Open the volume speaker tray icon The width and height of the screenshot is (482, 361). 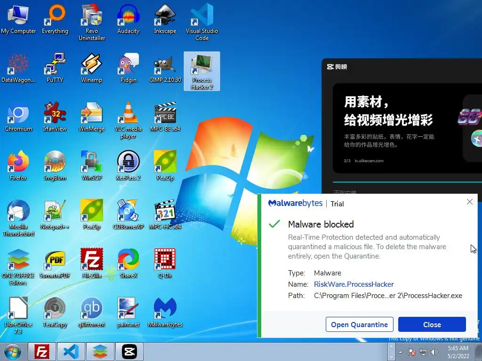click(x=434, y=352)
